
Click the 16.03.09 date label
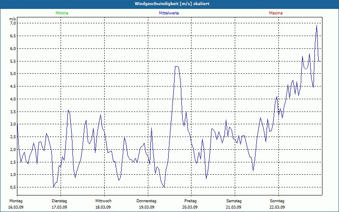click(x=16, y=207)
